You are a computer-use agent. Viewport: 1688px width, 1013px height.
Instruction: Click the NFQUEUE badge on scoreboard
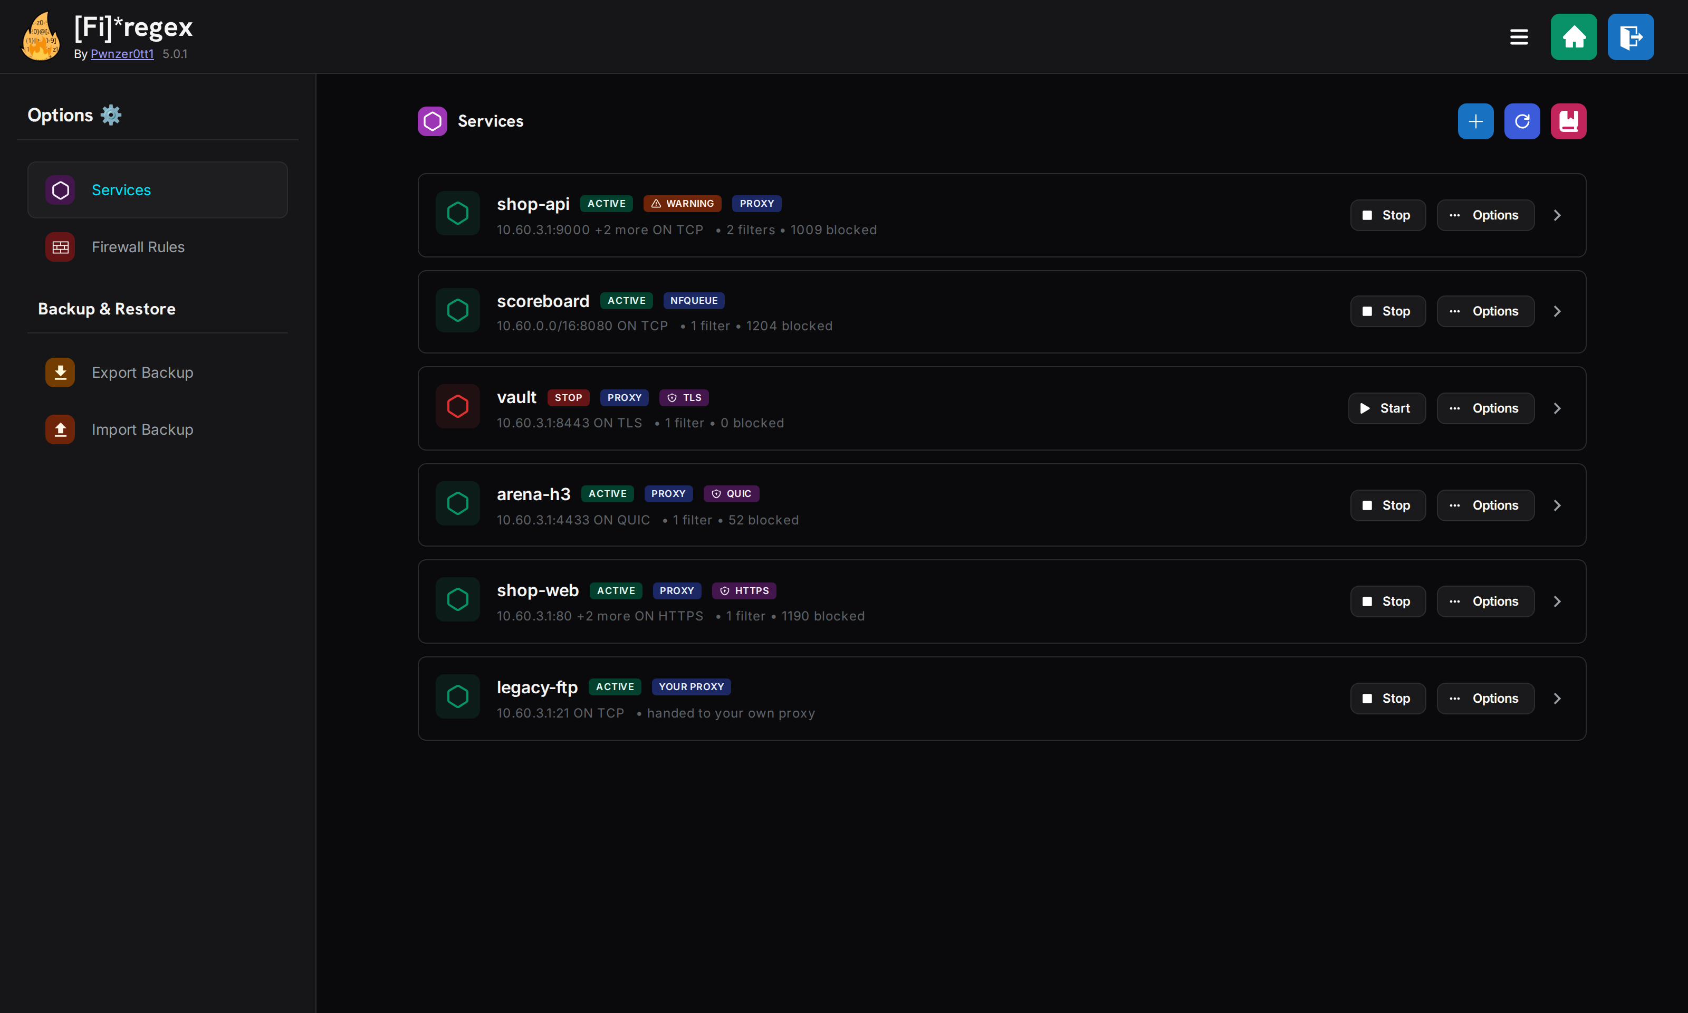[694, 300]
